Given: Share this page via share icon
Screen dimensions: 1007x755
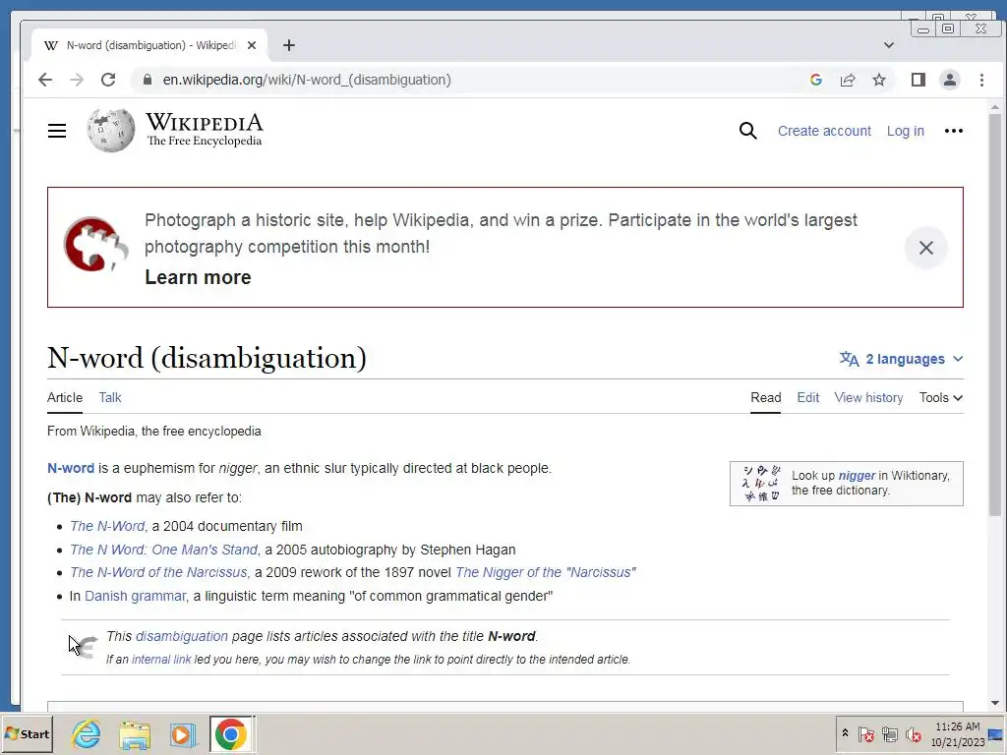Looking at the screenshot, I should (x=848, y=80).
